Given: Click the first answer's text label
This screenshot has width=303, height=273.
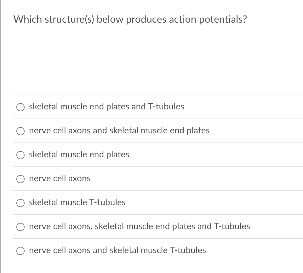Looking at the screenshot, I should click(x=106, y=107).
